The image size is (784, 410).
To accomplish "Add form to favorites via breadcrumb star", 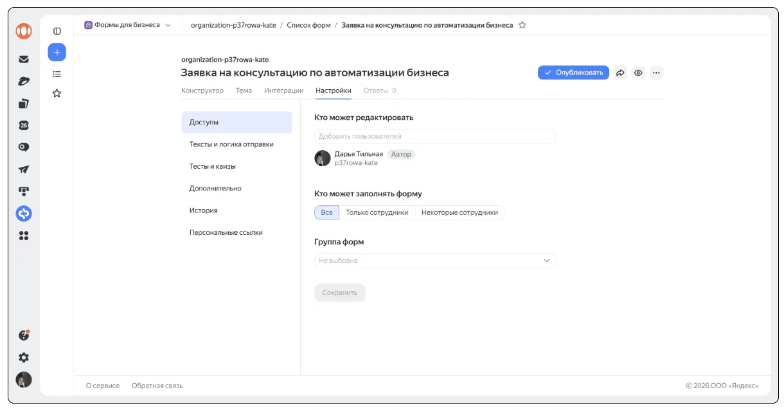I will [x=522, y=25].
